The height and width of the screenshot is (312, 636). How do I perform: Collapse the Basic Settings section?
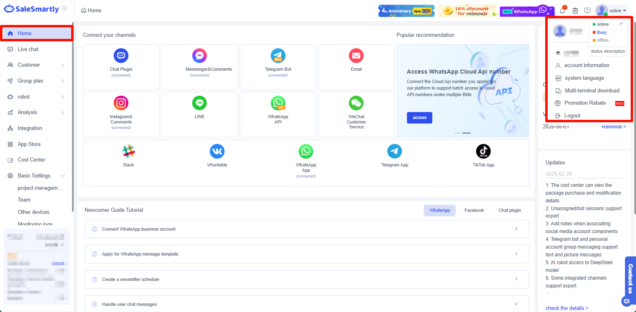(x=63, y=176)
